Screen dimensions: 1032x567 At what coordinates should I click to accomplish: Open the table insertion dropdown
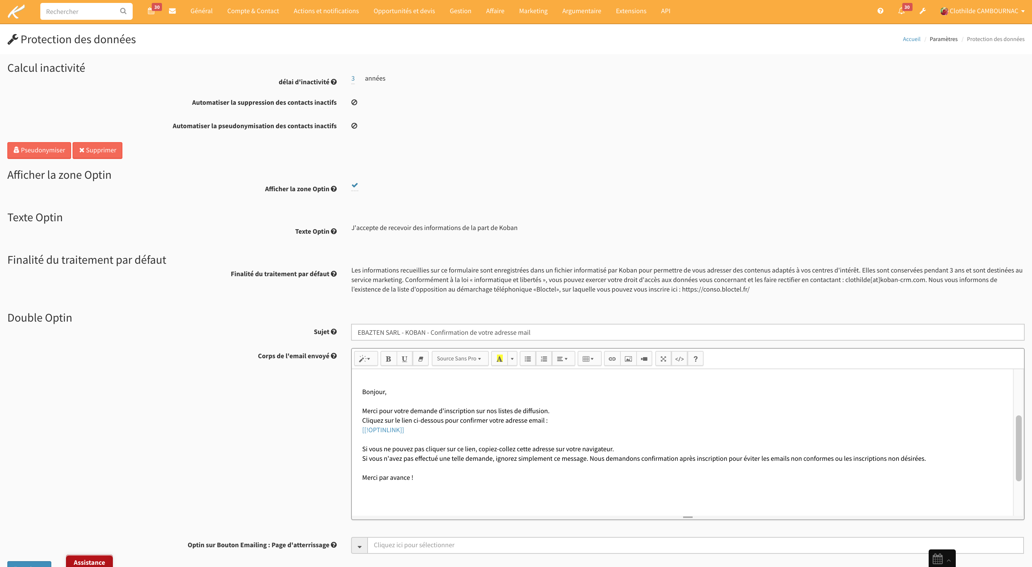point(588,359)
